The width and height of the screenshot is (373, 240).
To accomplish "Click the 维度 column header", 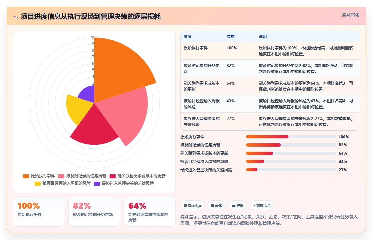I will [x=187, y=36].
